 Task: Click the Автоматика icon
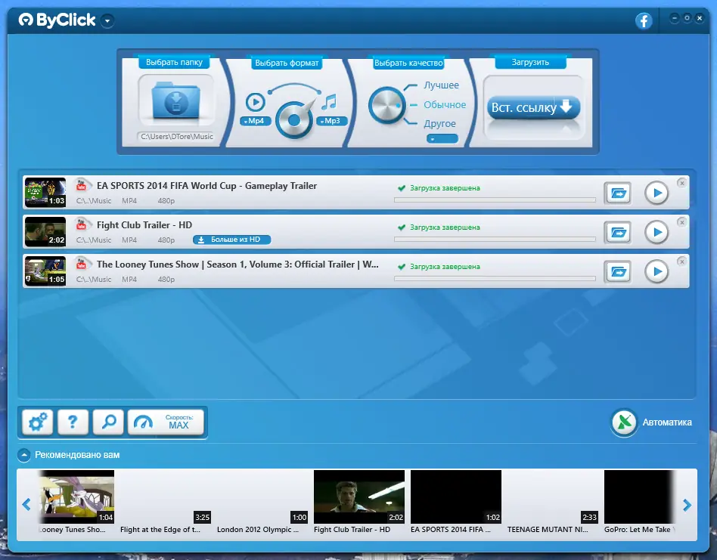click(623, 422)
